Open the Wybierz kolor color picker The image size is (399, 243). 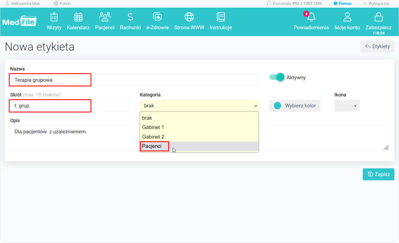click(x=295, y=106)
